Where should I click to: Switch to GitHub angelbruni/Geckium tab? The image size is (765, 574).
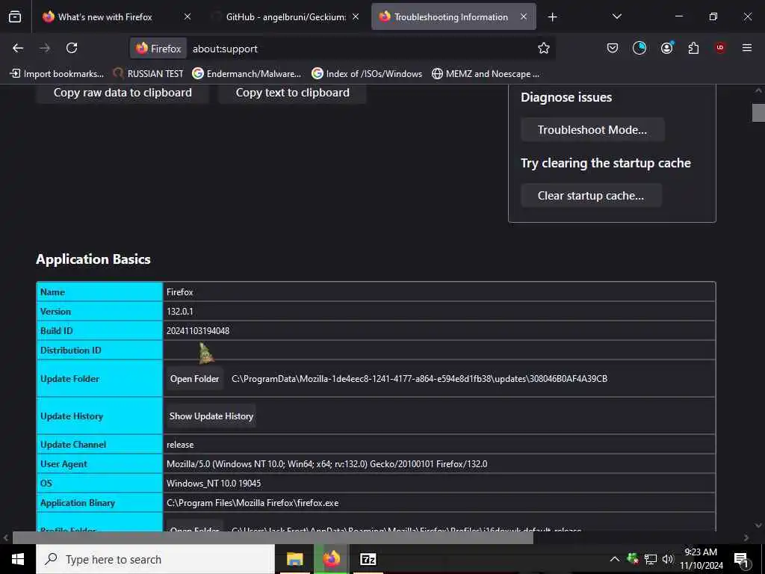click(285, 16)
